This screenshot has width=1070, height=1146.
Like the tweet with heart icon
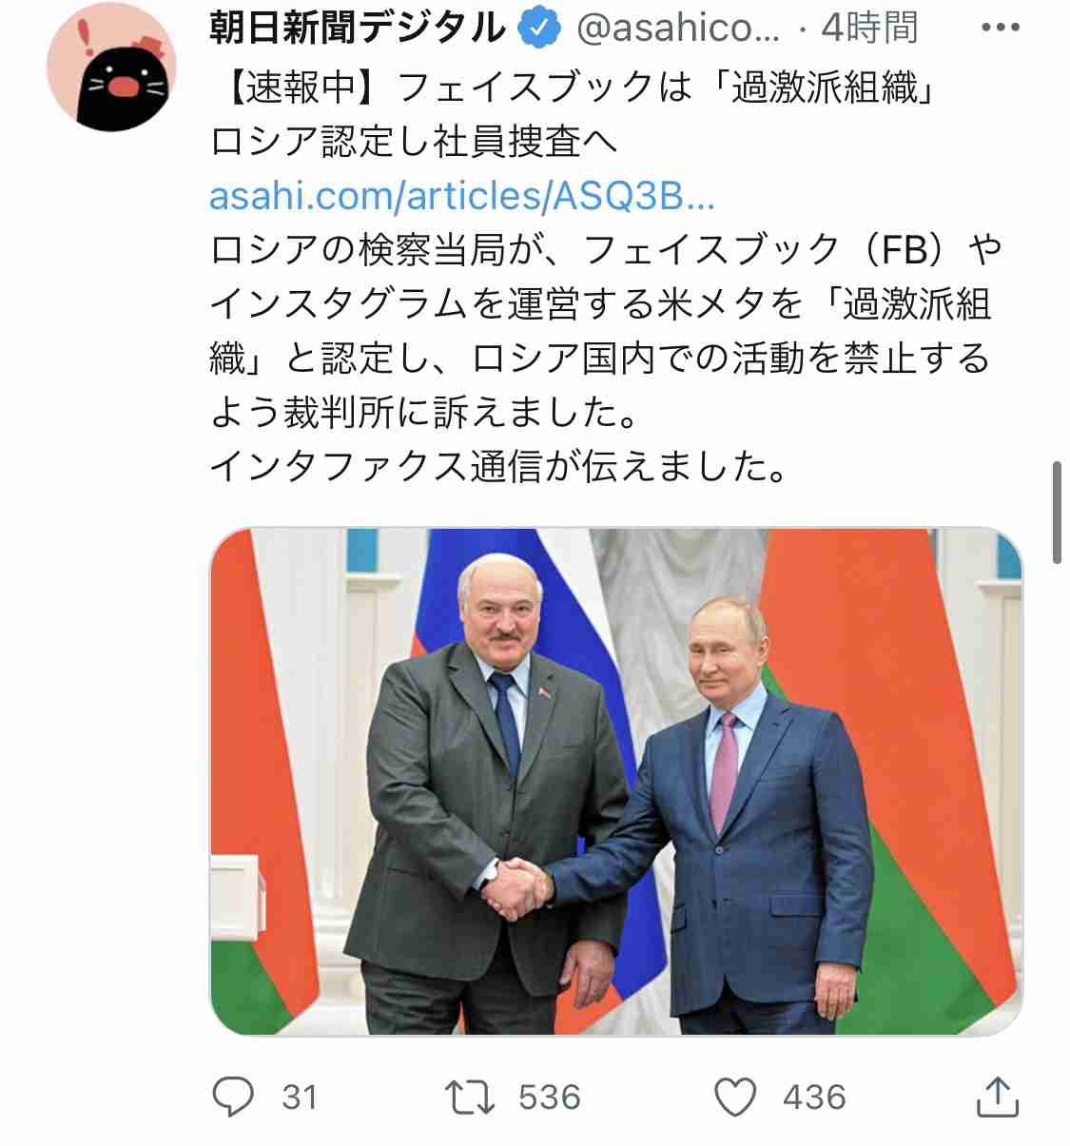click(734, 1097)
